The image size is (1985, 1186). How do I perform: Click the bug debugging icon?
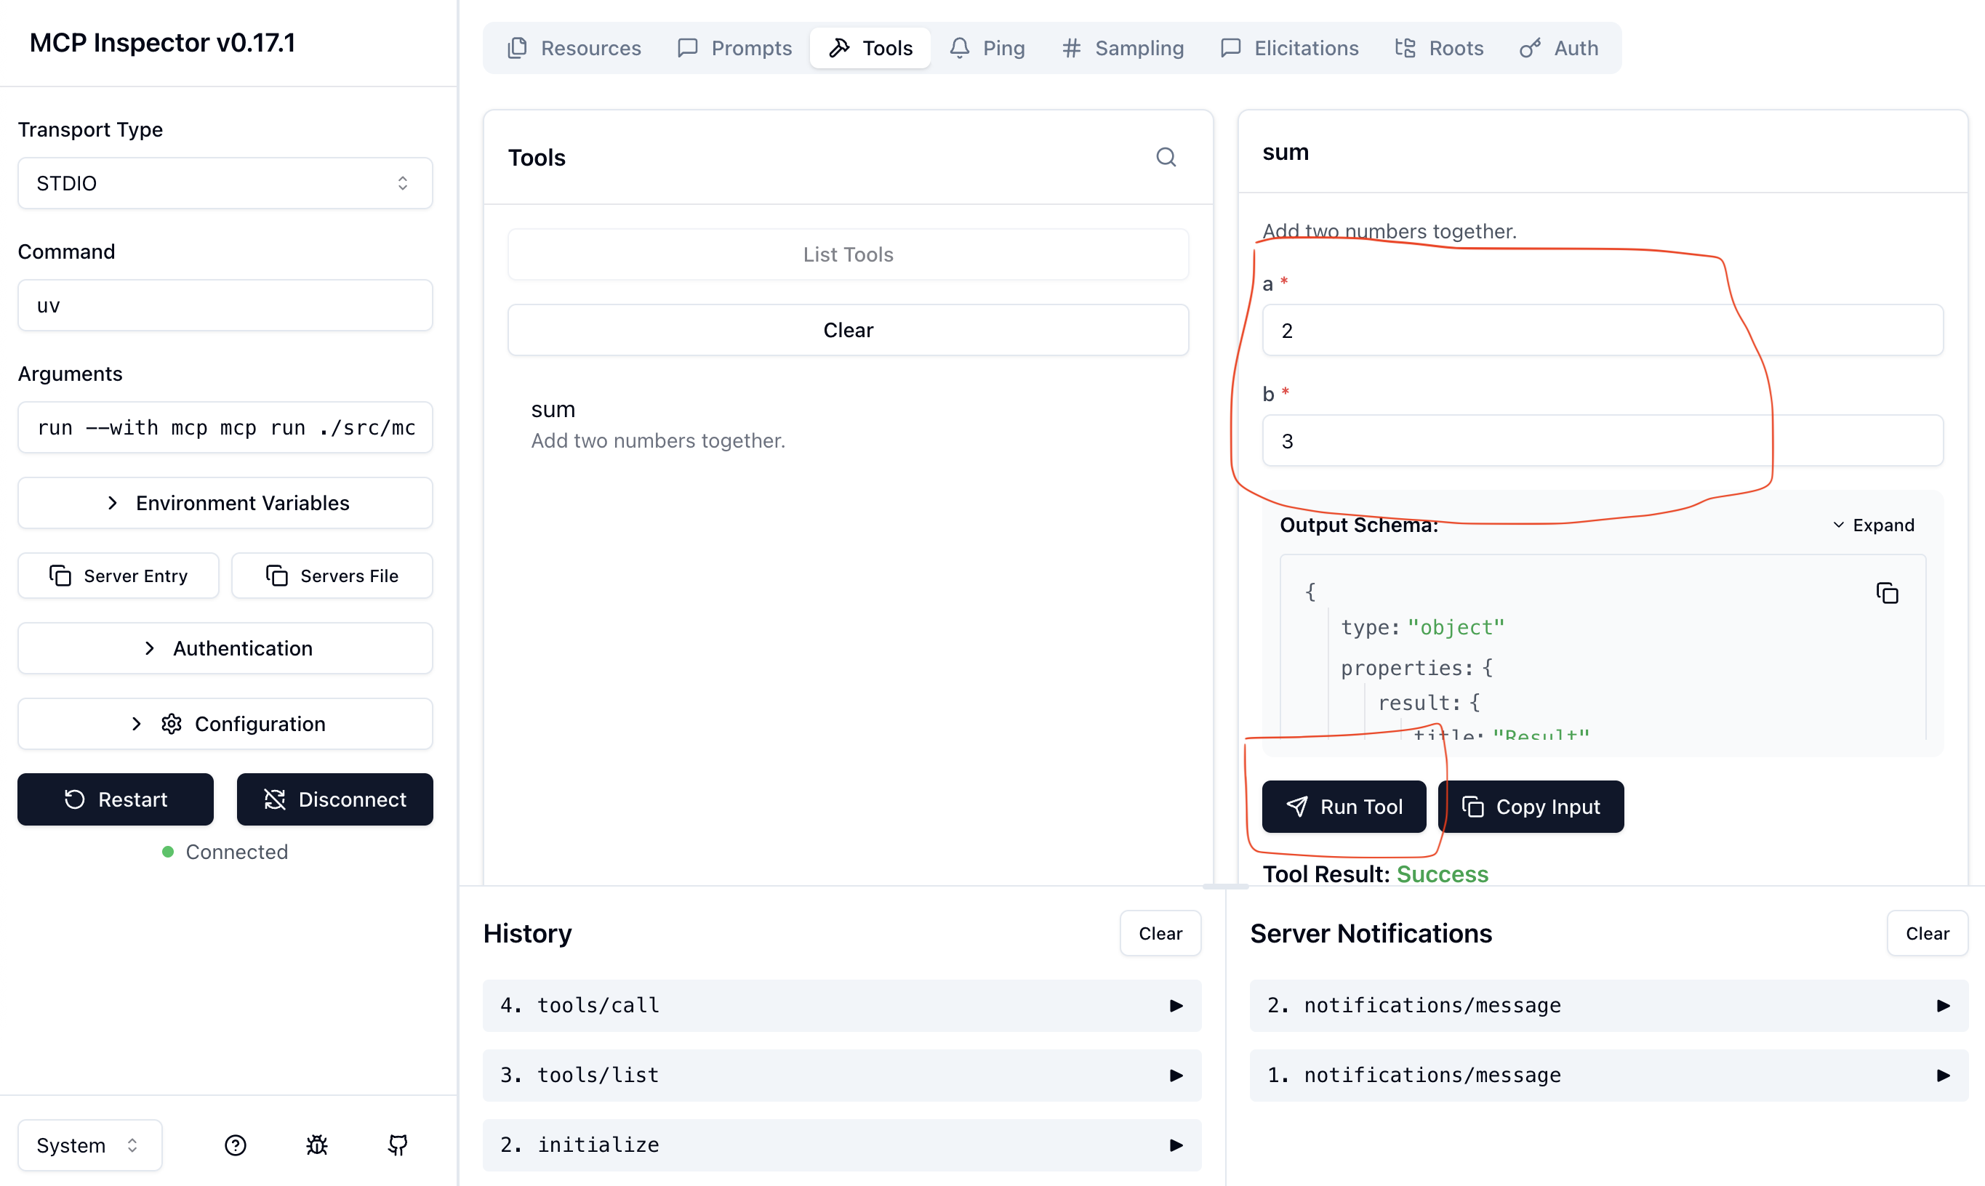click(x=316, y=1145)
